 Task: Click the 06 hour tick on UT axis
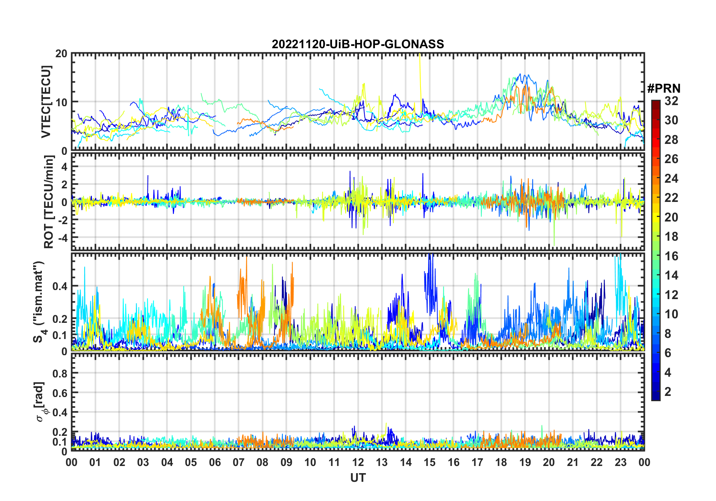(x=215, y=462)
